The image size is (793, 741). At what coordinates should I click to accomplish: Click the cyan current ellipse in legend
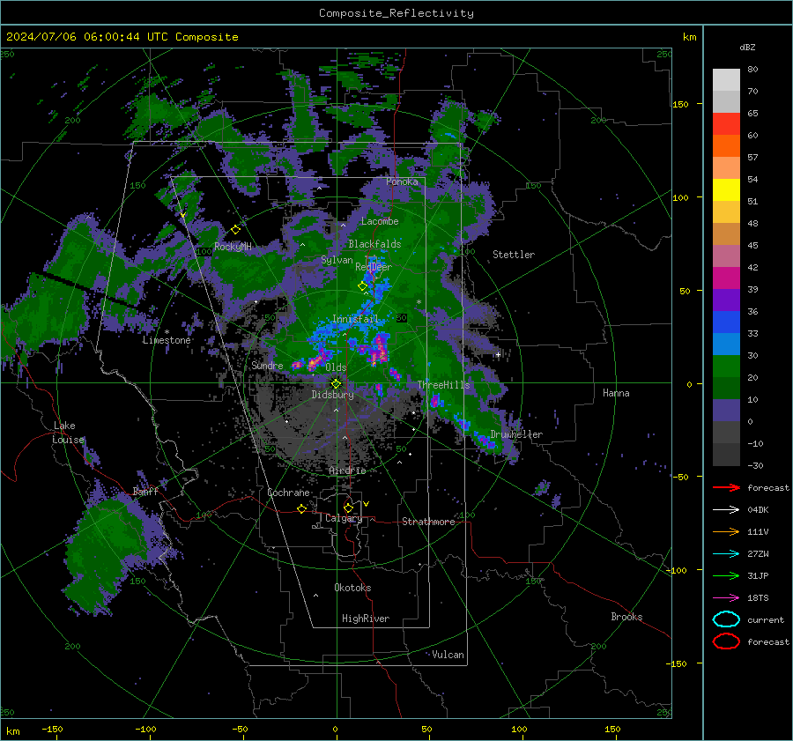click(x=726, y=619)
